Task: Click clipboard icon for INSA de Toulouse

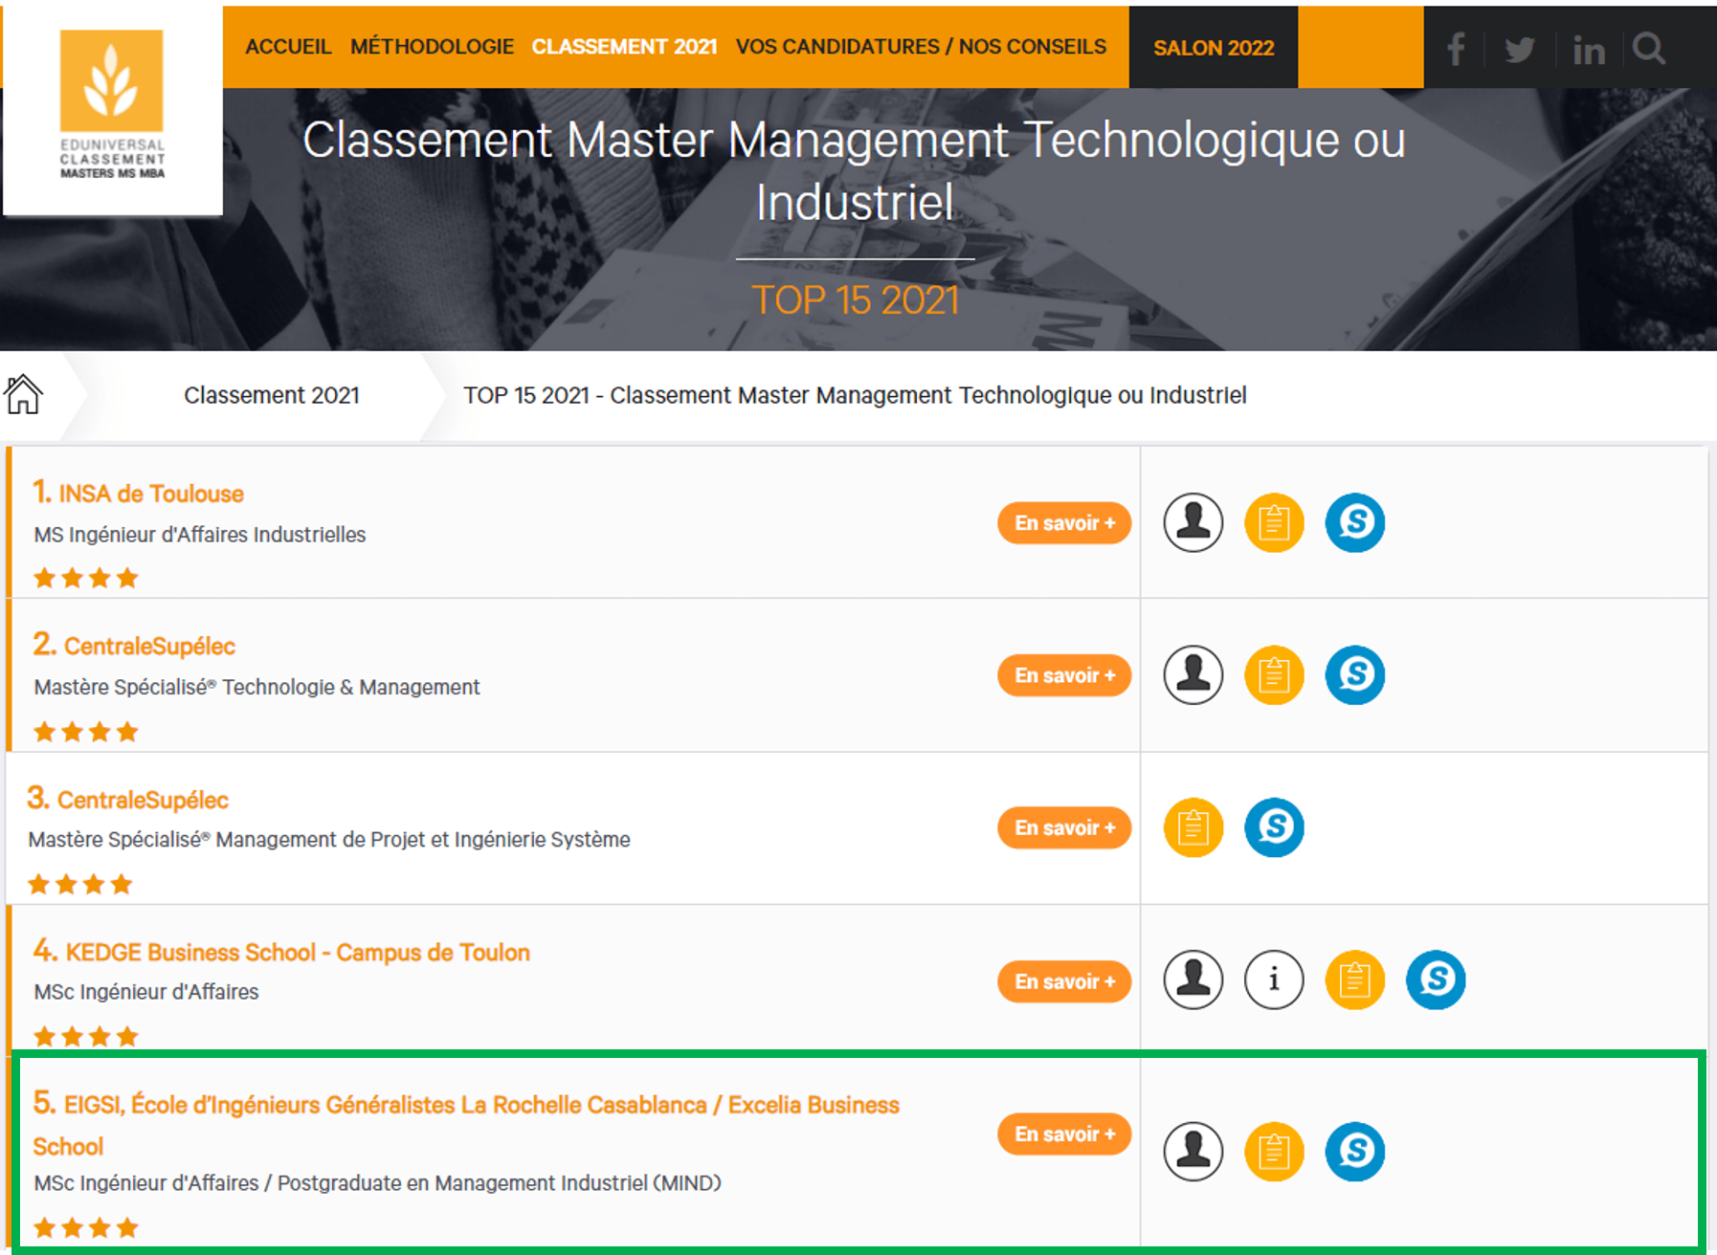Action: pos(1274,523)
